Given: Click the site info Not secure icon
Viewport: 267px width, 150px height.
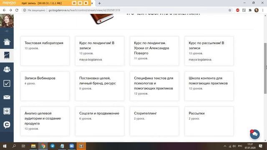Looking at the screenshot, I should (x=25, y=10).
